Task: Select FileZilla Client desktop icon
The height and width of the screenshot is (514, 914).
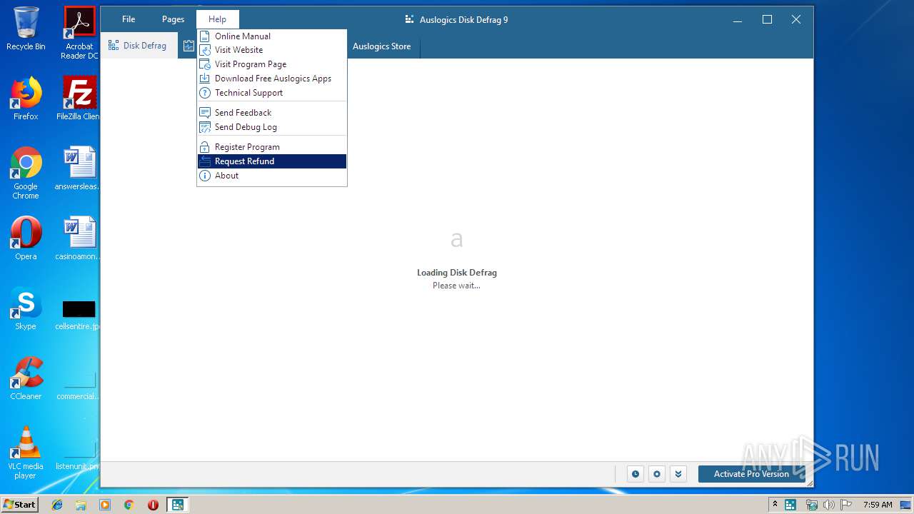Action: (x=79, y=99)
